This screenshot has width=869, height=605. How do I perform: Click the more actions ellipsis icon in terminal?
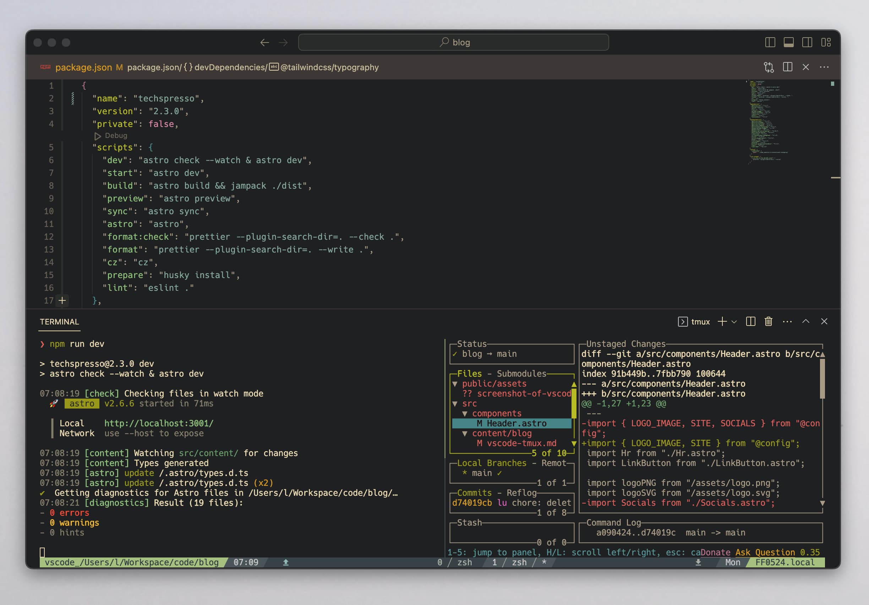(x=787, y=322)
